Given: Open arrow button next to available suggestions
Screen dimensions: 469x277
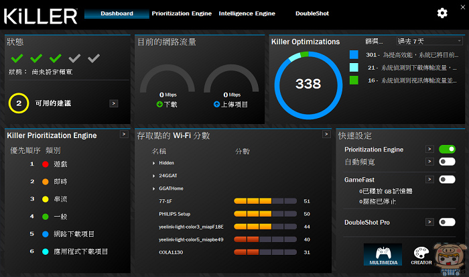Looking at the screenshot, I should [113, 103].
